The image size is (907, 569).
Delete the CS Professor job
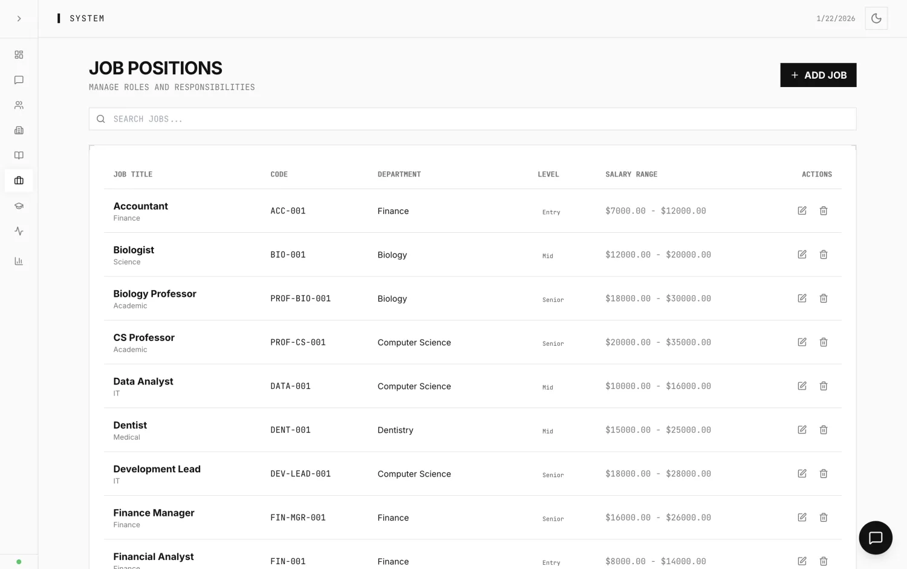[824, 342]
